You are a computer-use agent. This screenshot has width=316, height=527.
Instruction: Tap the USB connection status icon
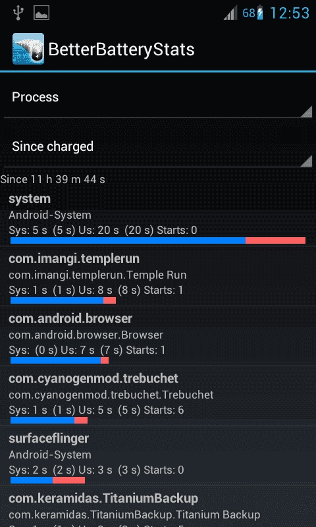[x=18, y=13]
